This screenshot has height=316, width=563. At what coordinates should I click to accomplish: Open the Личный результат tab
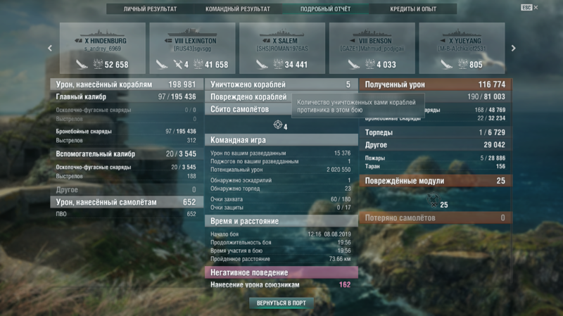click(150, 9)
